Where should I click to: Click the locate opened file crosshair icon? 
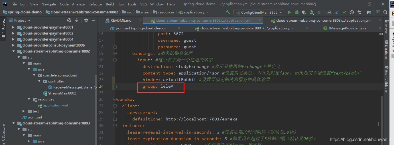[x=69, y=20]
